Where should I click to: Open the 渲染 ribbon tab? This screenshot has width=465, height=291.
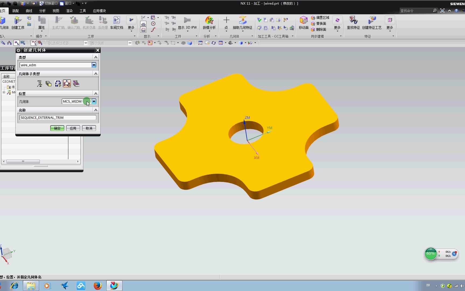(x=69, y=11)
